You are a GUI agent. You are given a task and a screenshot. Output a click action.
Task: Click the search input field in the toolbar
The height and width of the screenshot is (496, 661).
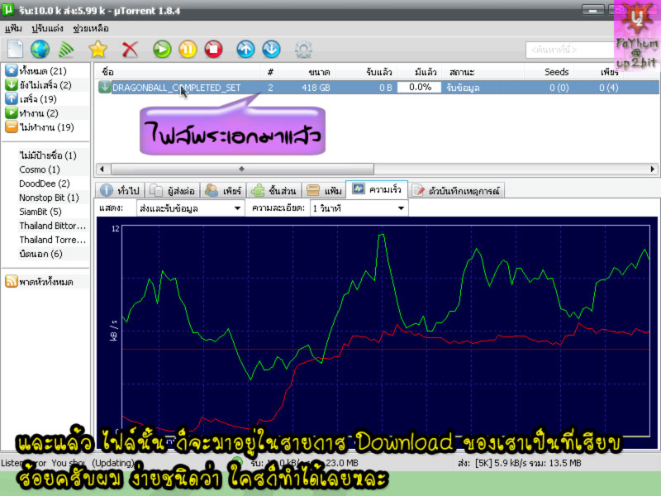pyautogui.click(x=569, y=50)
